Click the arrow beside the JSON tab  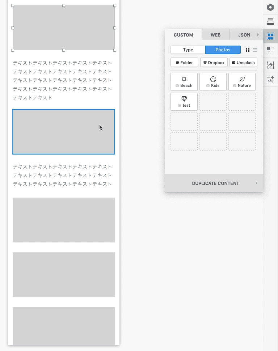[x=258, y=35]
